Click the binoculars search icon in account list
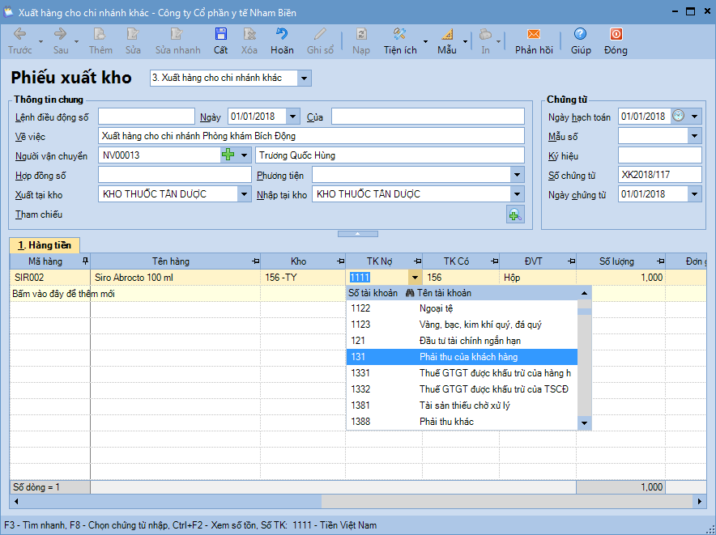This screenshot has height=535, width=716. point(410,293)
